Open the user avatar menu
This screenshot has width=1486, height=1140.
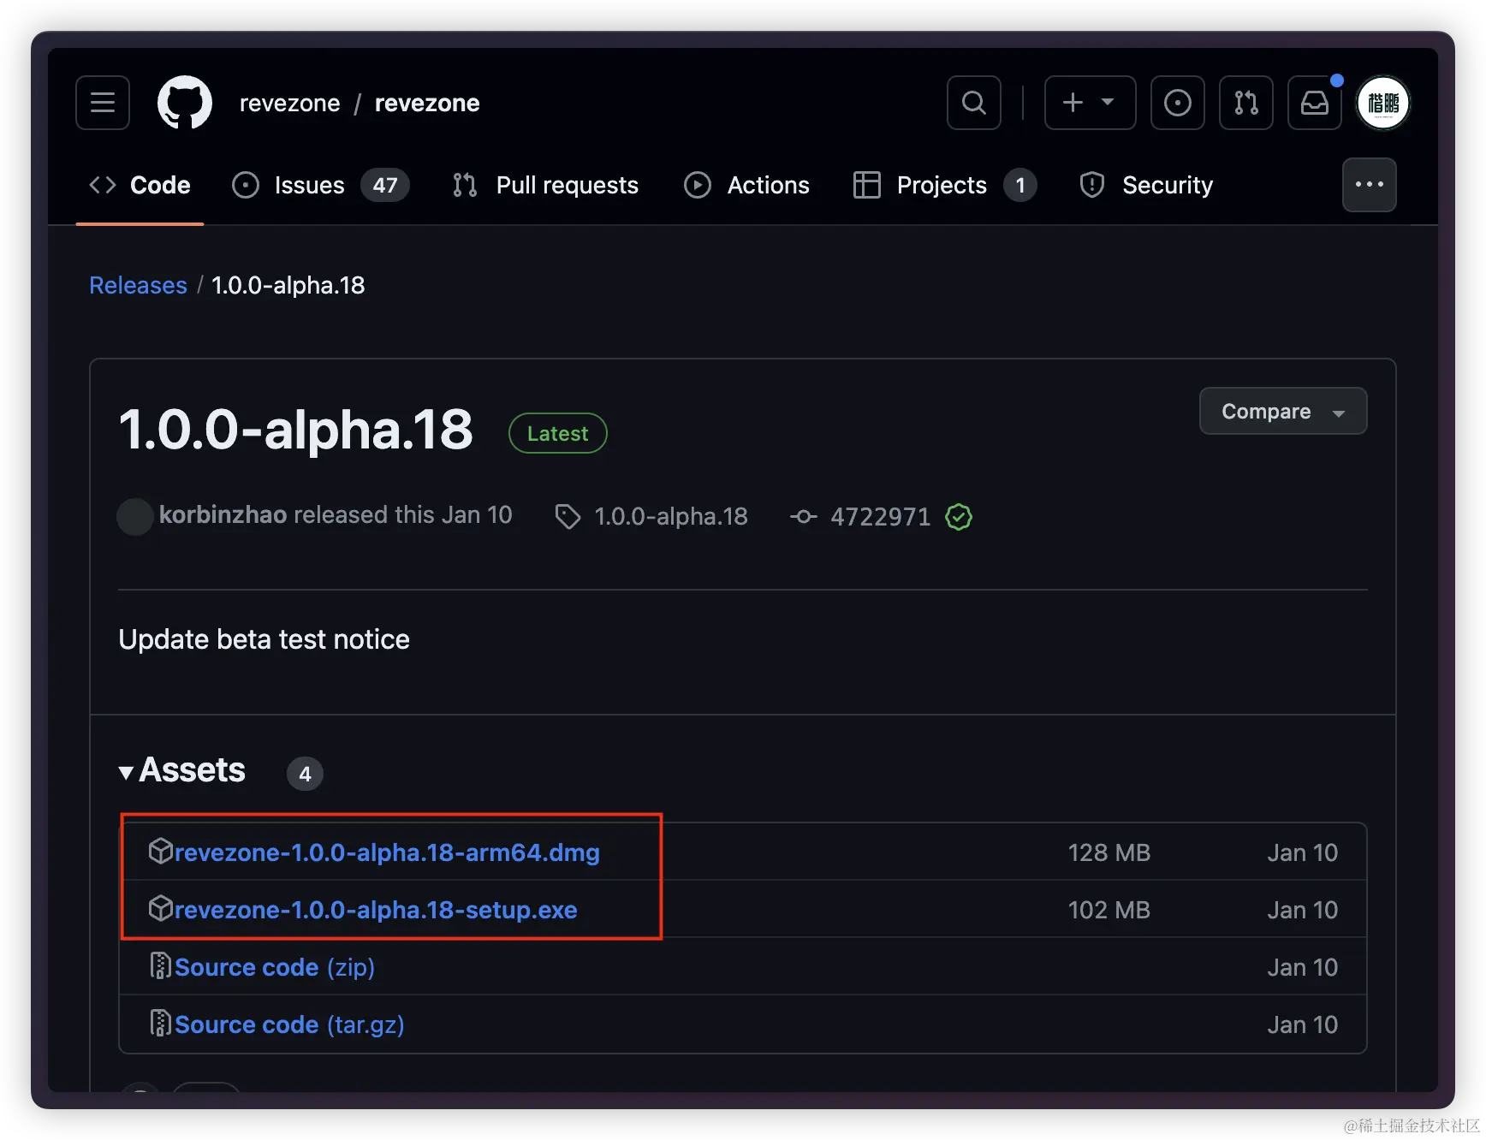pyautogui.click(x=1383, y=103)
